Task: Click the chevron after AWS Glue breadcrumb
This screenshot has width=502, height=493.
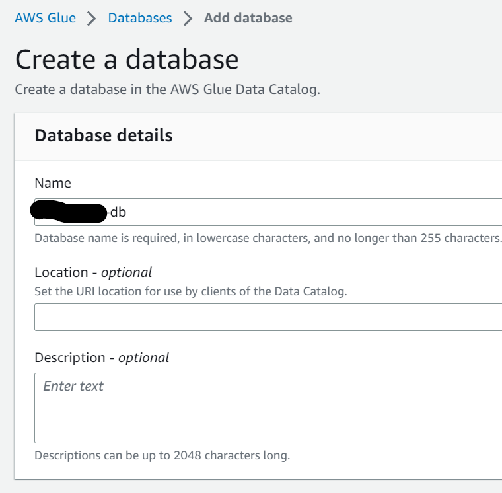Action: pyautogui.click(x=92, y=19)
